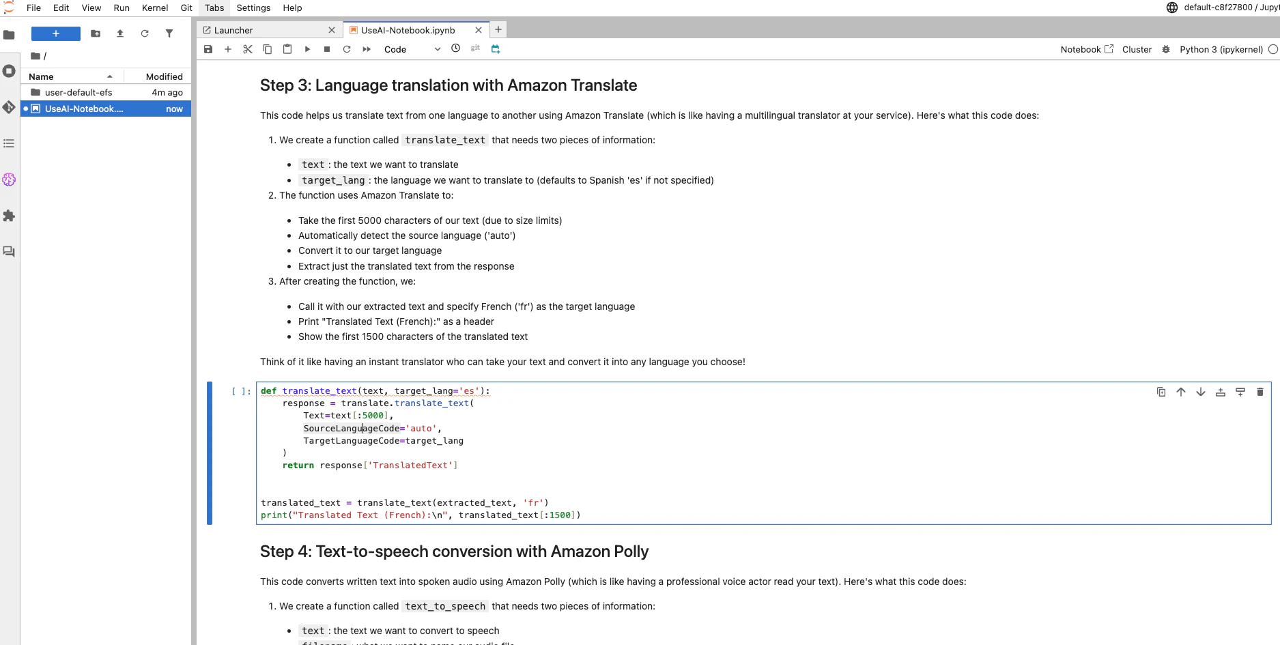Delete the translate_text code cell
This screenshot has width=1280, height=645.
point(1260,392)
